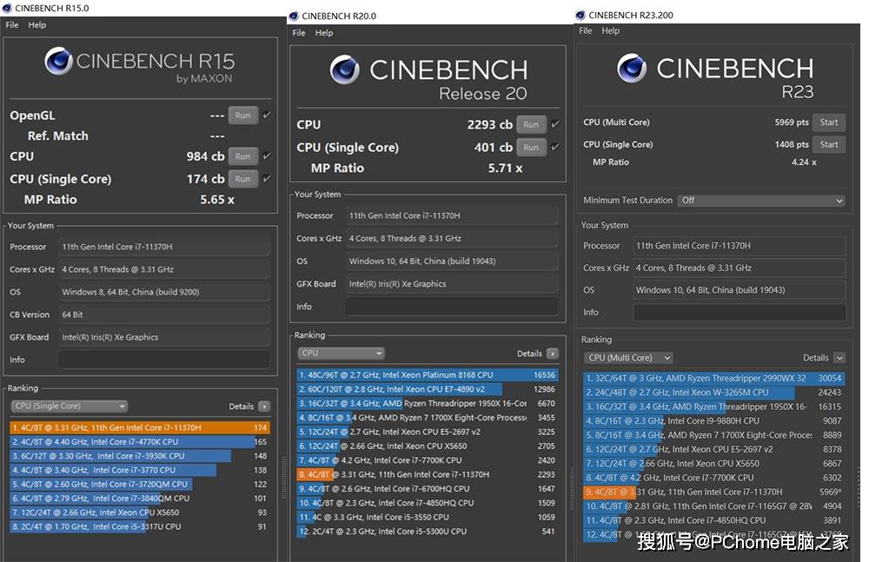Screen dimensions: 869x562
Task: Select the Xeon E7-4890 v2 row in R20
Action: pyautogui.click(x=428, y=389)
